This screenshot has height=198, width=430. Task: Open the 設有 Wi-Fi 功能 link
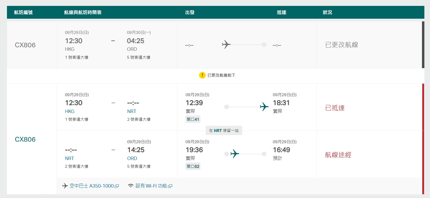pos(151,186)
